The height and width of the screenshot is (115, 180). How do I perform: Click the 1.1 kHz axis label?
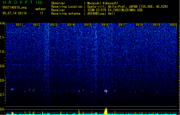(x=2, y=37)
